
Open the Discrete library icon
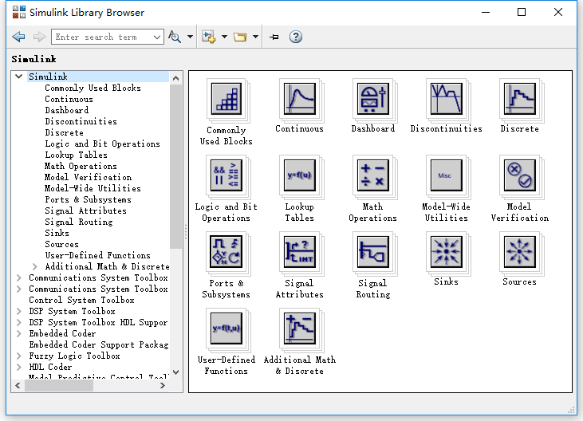[519, 98]
